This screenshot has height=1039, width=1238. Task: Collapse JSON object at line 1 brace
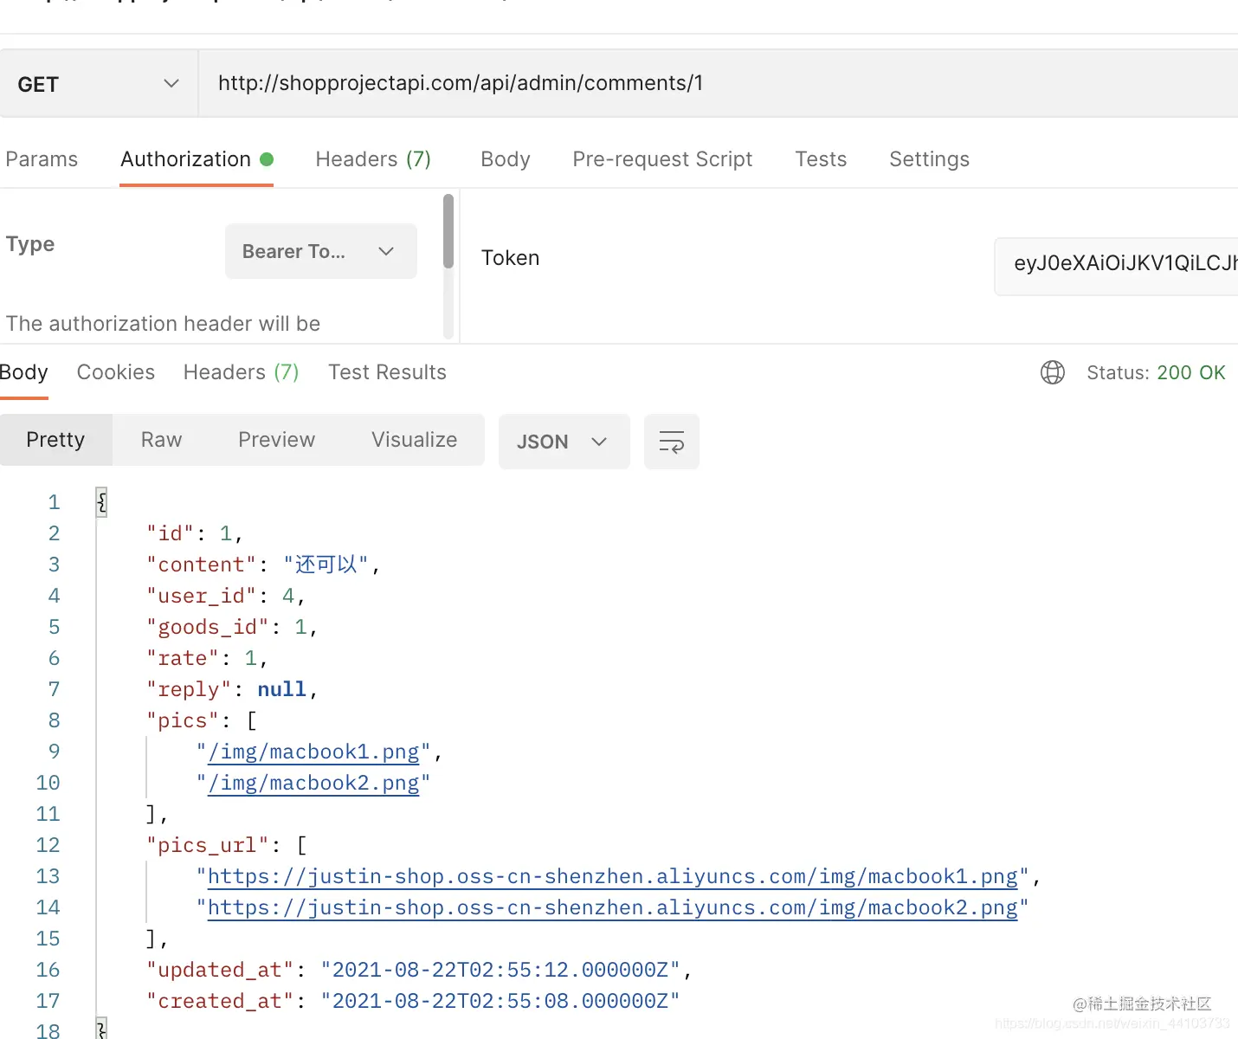[101, 502]
